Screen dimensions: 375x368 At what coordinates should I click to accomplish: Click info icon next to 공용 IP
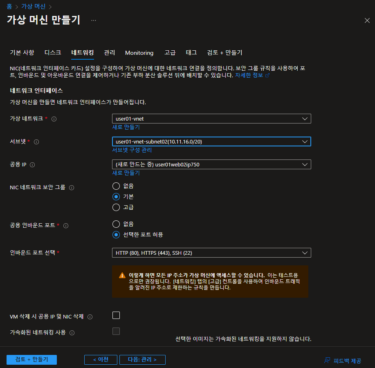(32, 165)
